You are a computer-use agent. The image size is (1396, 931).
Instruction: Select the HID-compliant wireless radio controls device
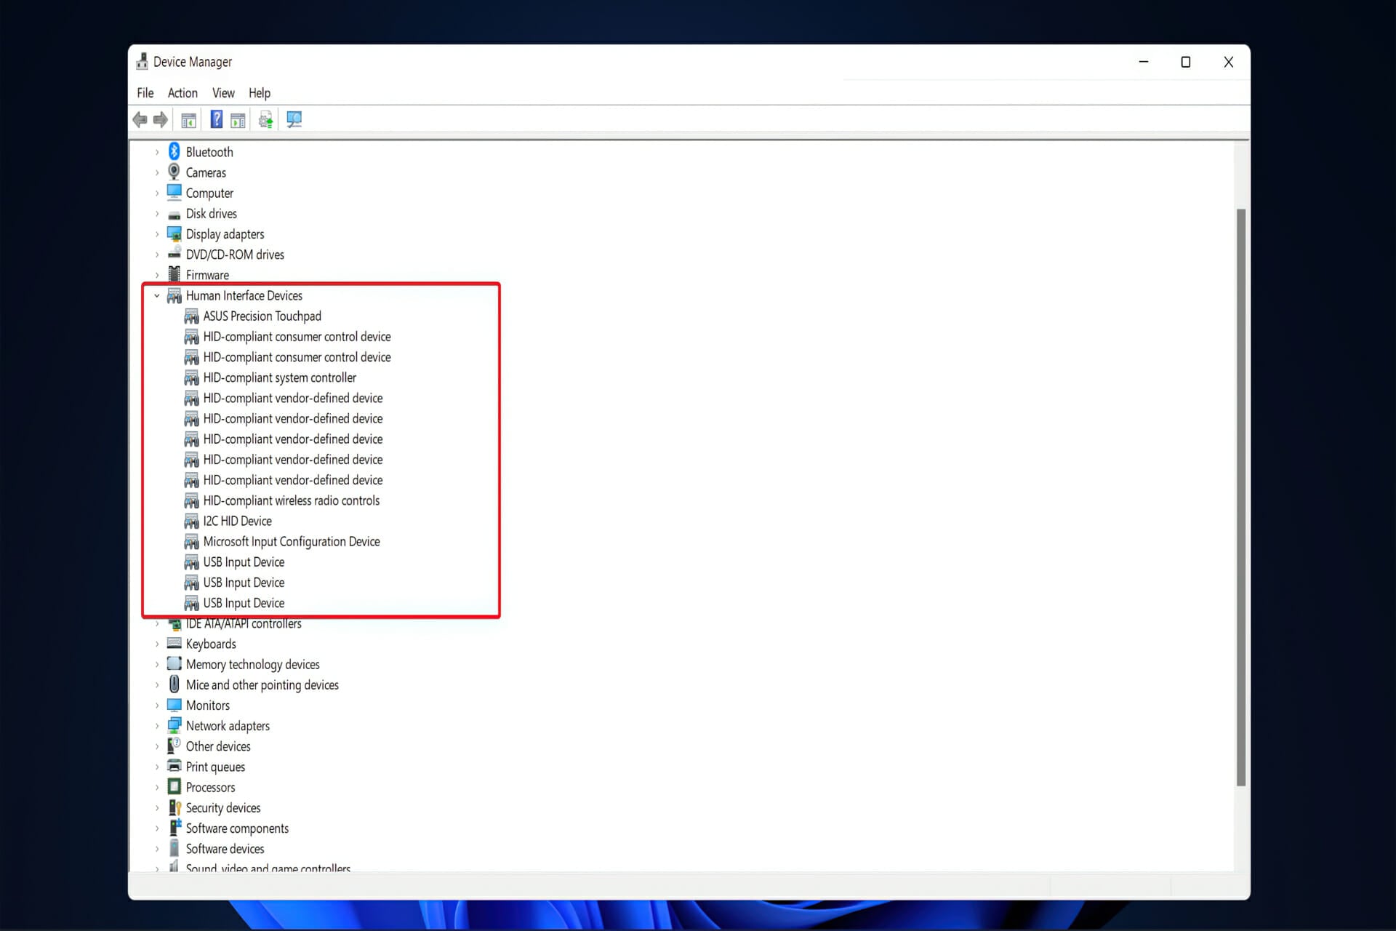[292, 500]
